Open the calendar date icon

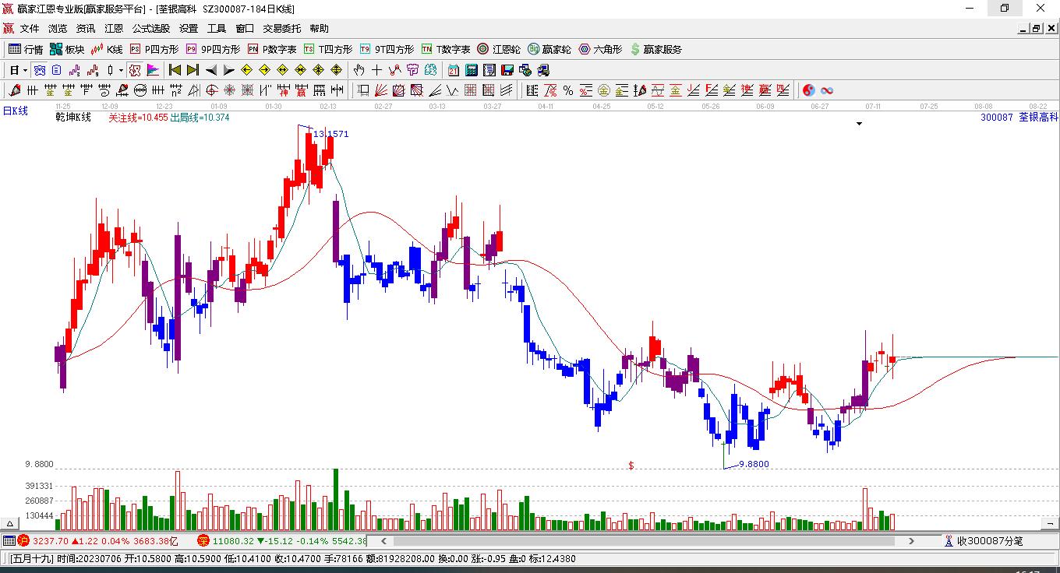tap(454, 70)
